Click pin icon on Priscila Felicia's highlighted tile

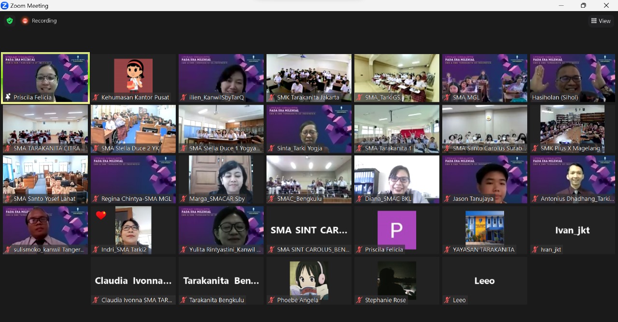pos(8,98)
